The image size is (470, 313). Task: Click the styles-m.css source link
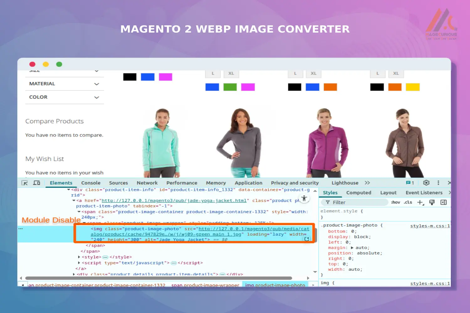coord(429,225)
